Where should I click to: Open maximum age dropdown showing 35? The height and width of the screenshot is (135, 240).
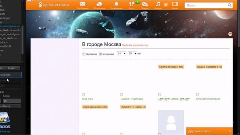point(132,54)
